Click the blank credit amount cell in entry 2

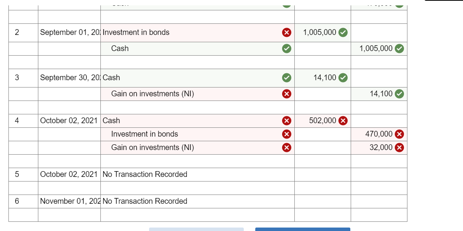378,33
